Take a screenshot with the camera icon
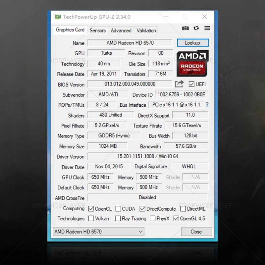The image size is (265, 265). point(185,28)
